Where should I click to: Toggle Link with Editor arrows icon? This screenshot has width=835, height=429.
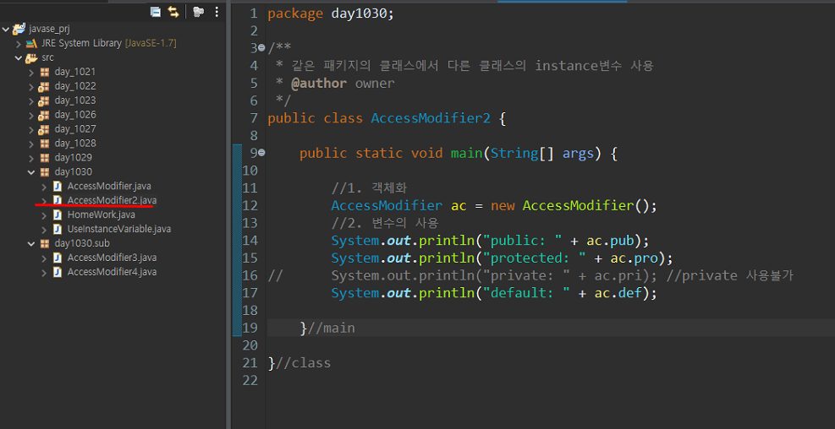(x=173, y=12)
